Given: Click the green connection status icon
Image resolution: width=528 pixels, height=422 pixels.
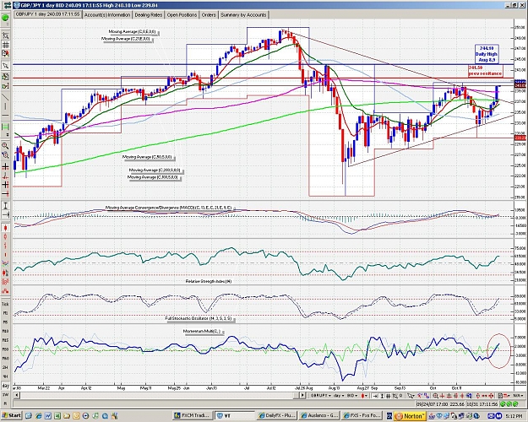Looking at the screenshot, I should click(5, 18).
